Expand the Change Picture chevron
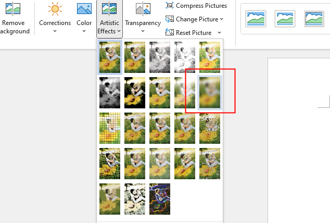Screen dimensions: 330x223 (x=221, y=19)
